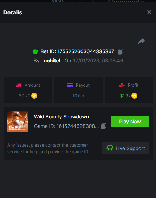Click the Game ID text
The width and height of the screenshot is (156, 198).
(x=66, y=126)
